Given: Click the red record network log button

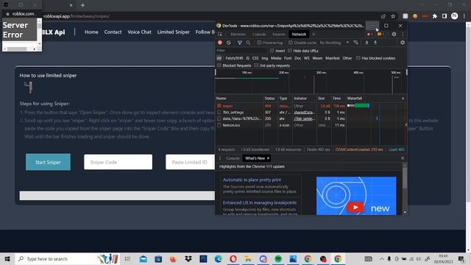Looking at the screenshot, I should (220, 43).
